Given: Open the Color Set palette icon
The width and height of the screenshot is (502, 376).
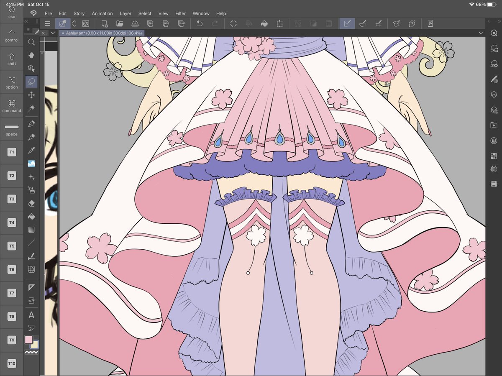Looking at the screenshot, I should tap(494, 156).
